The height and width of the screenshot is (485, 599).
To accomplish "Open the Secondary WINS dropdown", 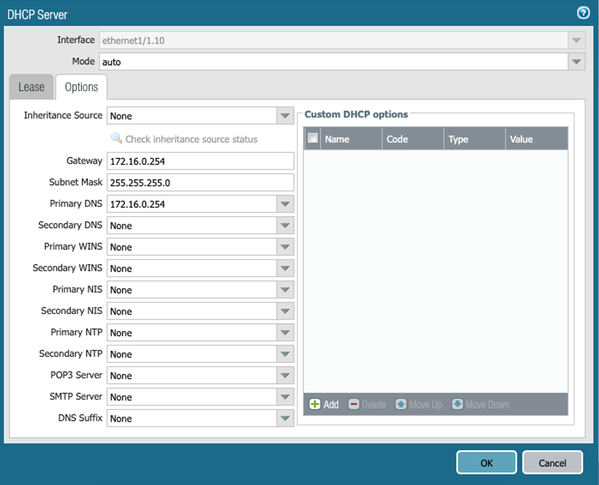I will (x=285, y=268).
